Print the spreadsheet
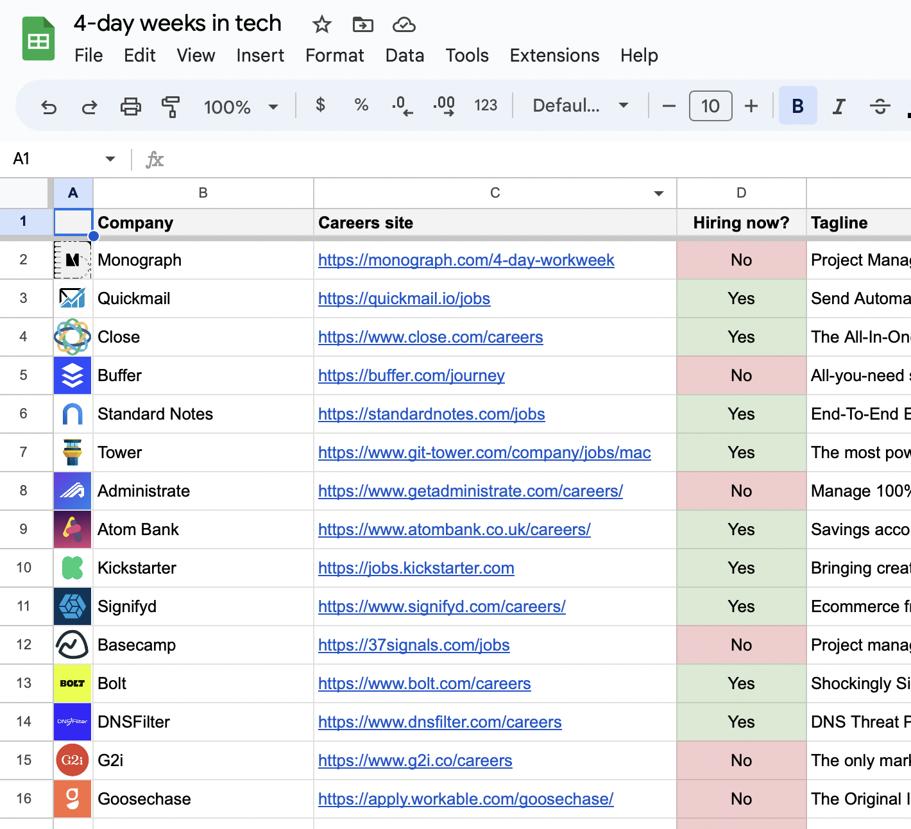911x829 pixels. point(131,106)
